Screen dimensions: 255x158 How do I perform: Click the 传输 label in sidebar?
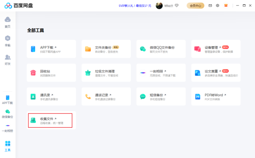click(8, 45)
